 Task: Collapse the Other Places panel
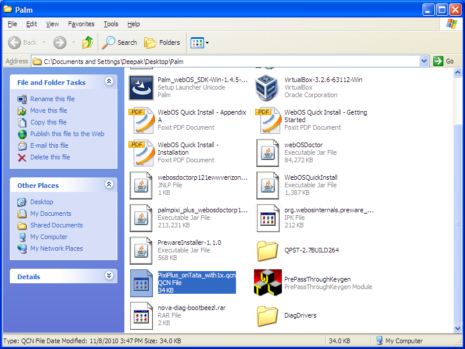point(109,184)
